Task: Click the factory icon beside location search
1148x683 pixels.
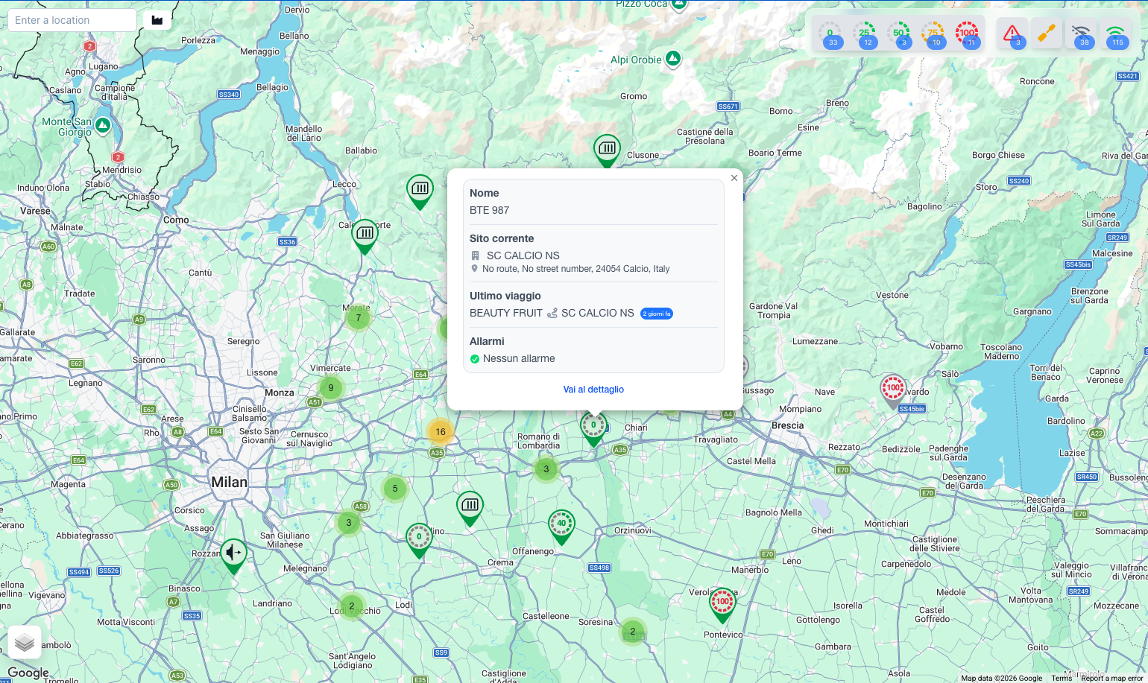Action: click(x=157, y=20)
